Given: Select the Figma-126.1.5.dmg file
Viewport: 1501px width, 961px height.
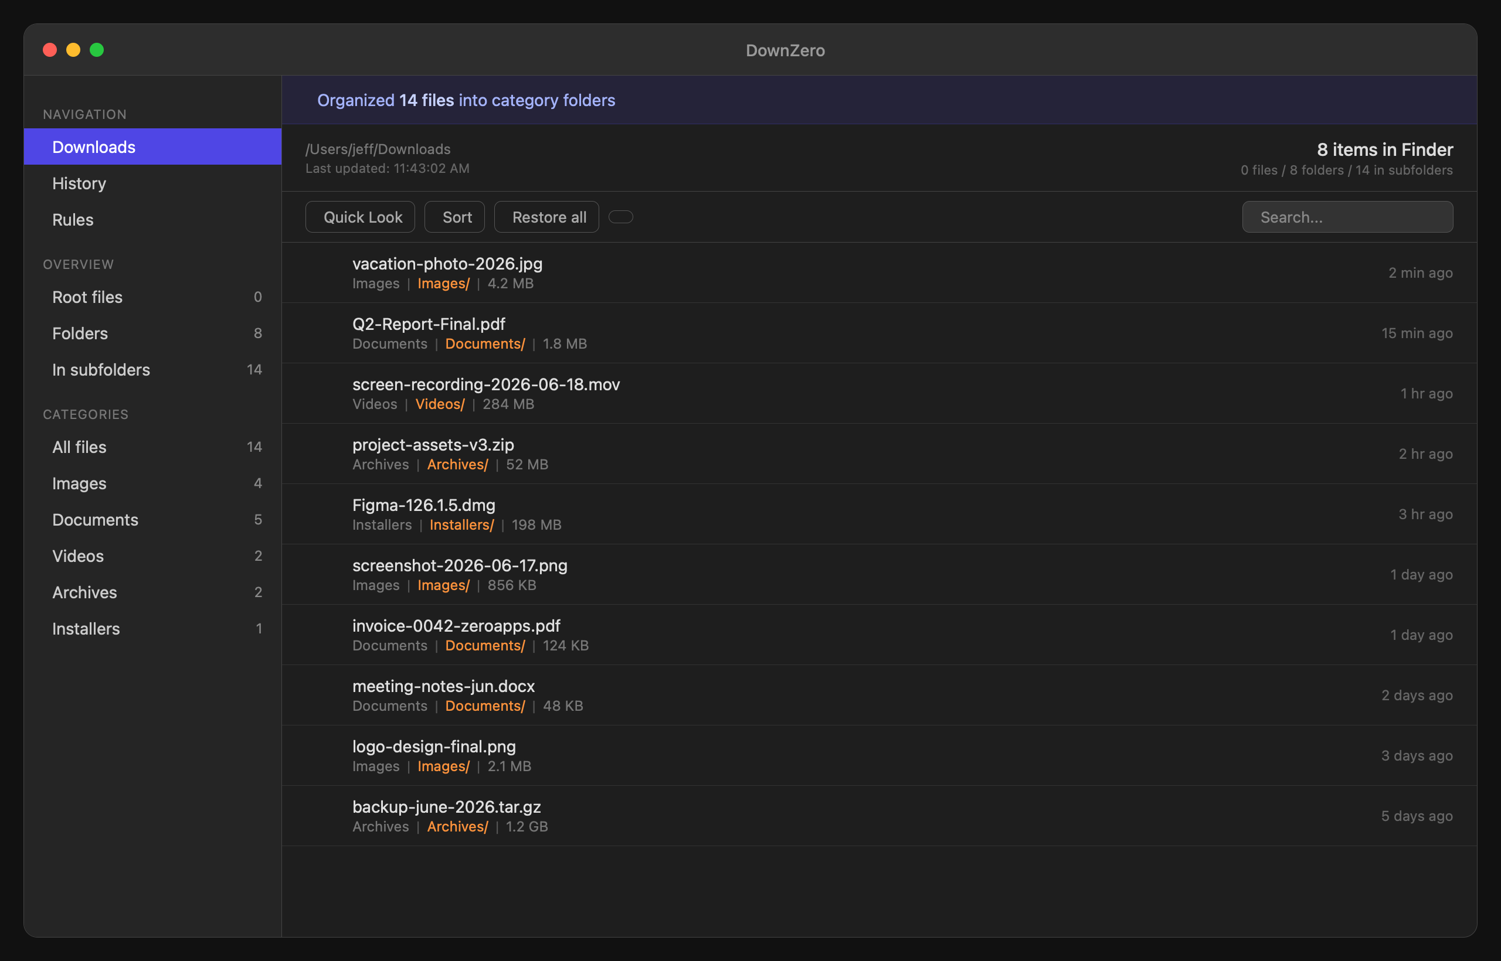Looking at the screenshot, I should pyautogui.click(x=879, y=514).
